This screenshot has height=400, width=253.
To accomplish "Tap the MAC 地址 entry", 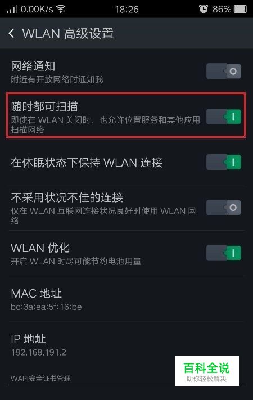I will 126,299.
